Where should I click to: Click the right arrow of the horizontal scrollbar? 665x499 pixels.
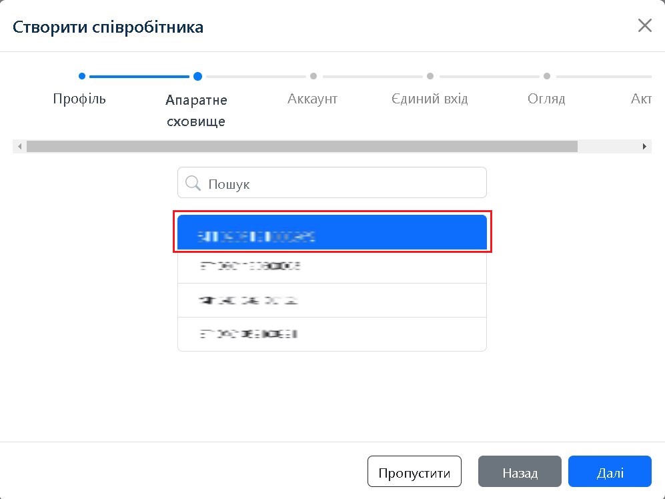coord(644,147)
